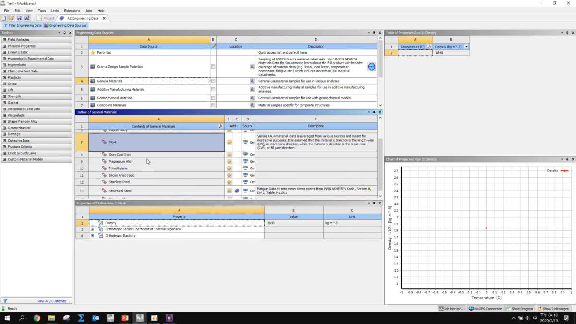Click location browse icon for Geomechanical Materials
Image resolution: width=576 pixels, height=324 pixels.
(x=252, y=98)
